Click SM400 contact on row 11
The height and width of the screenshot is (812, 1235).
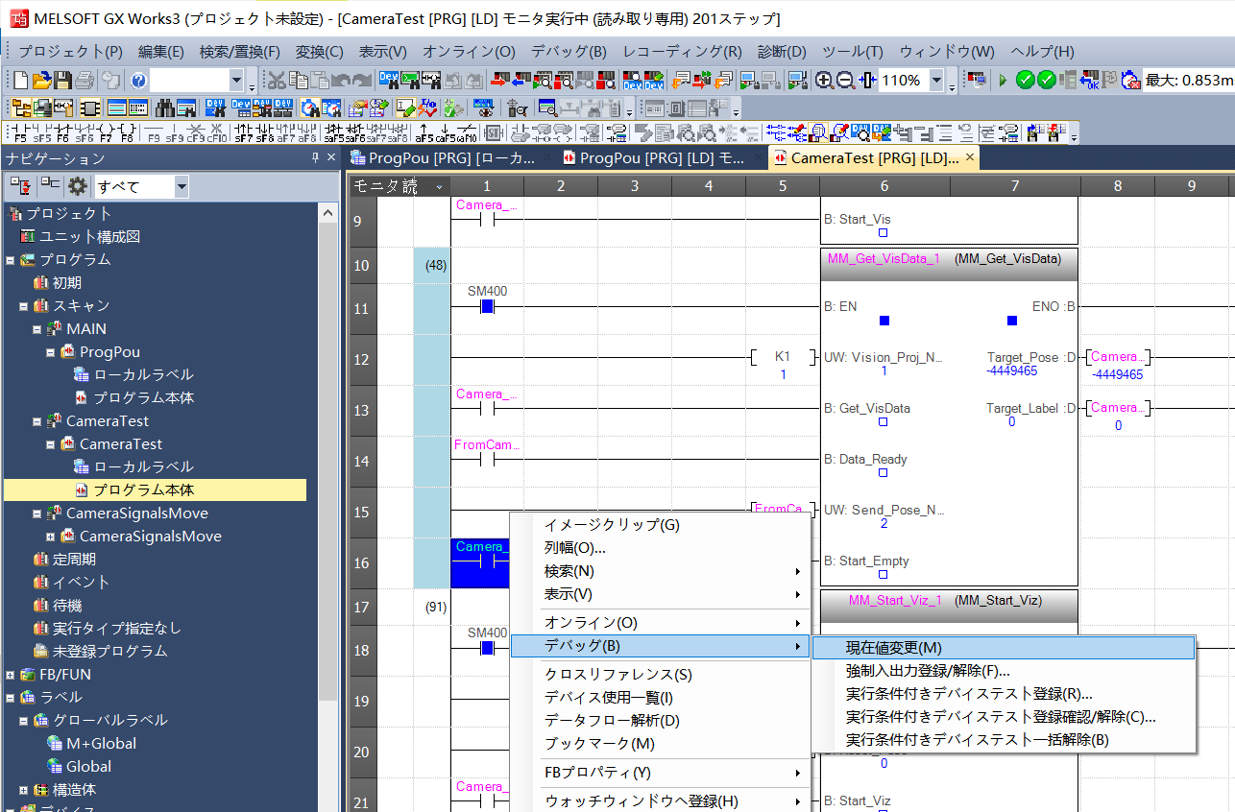[x=487, y=306]
